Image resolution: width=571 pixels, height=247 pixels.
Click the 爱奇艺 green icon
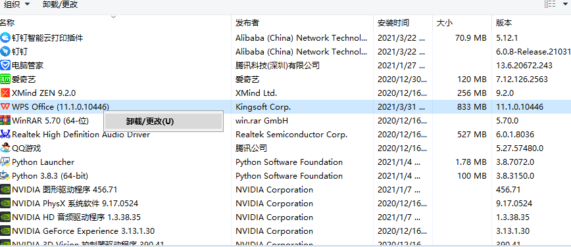(x=5, y=79)
